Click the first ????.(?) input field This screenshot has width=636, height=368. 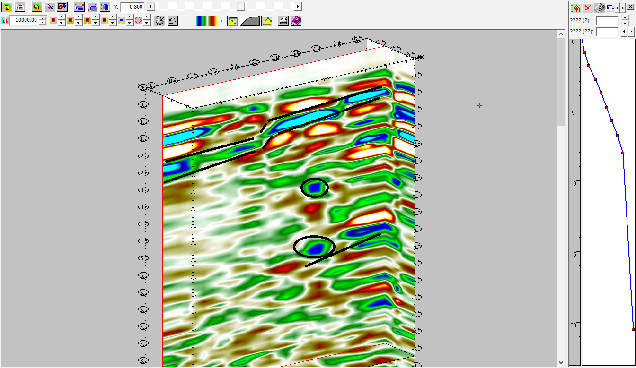[x=608, y=20]
